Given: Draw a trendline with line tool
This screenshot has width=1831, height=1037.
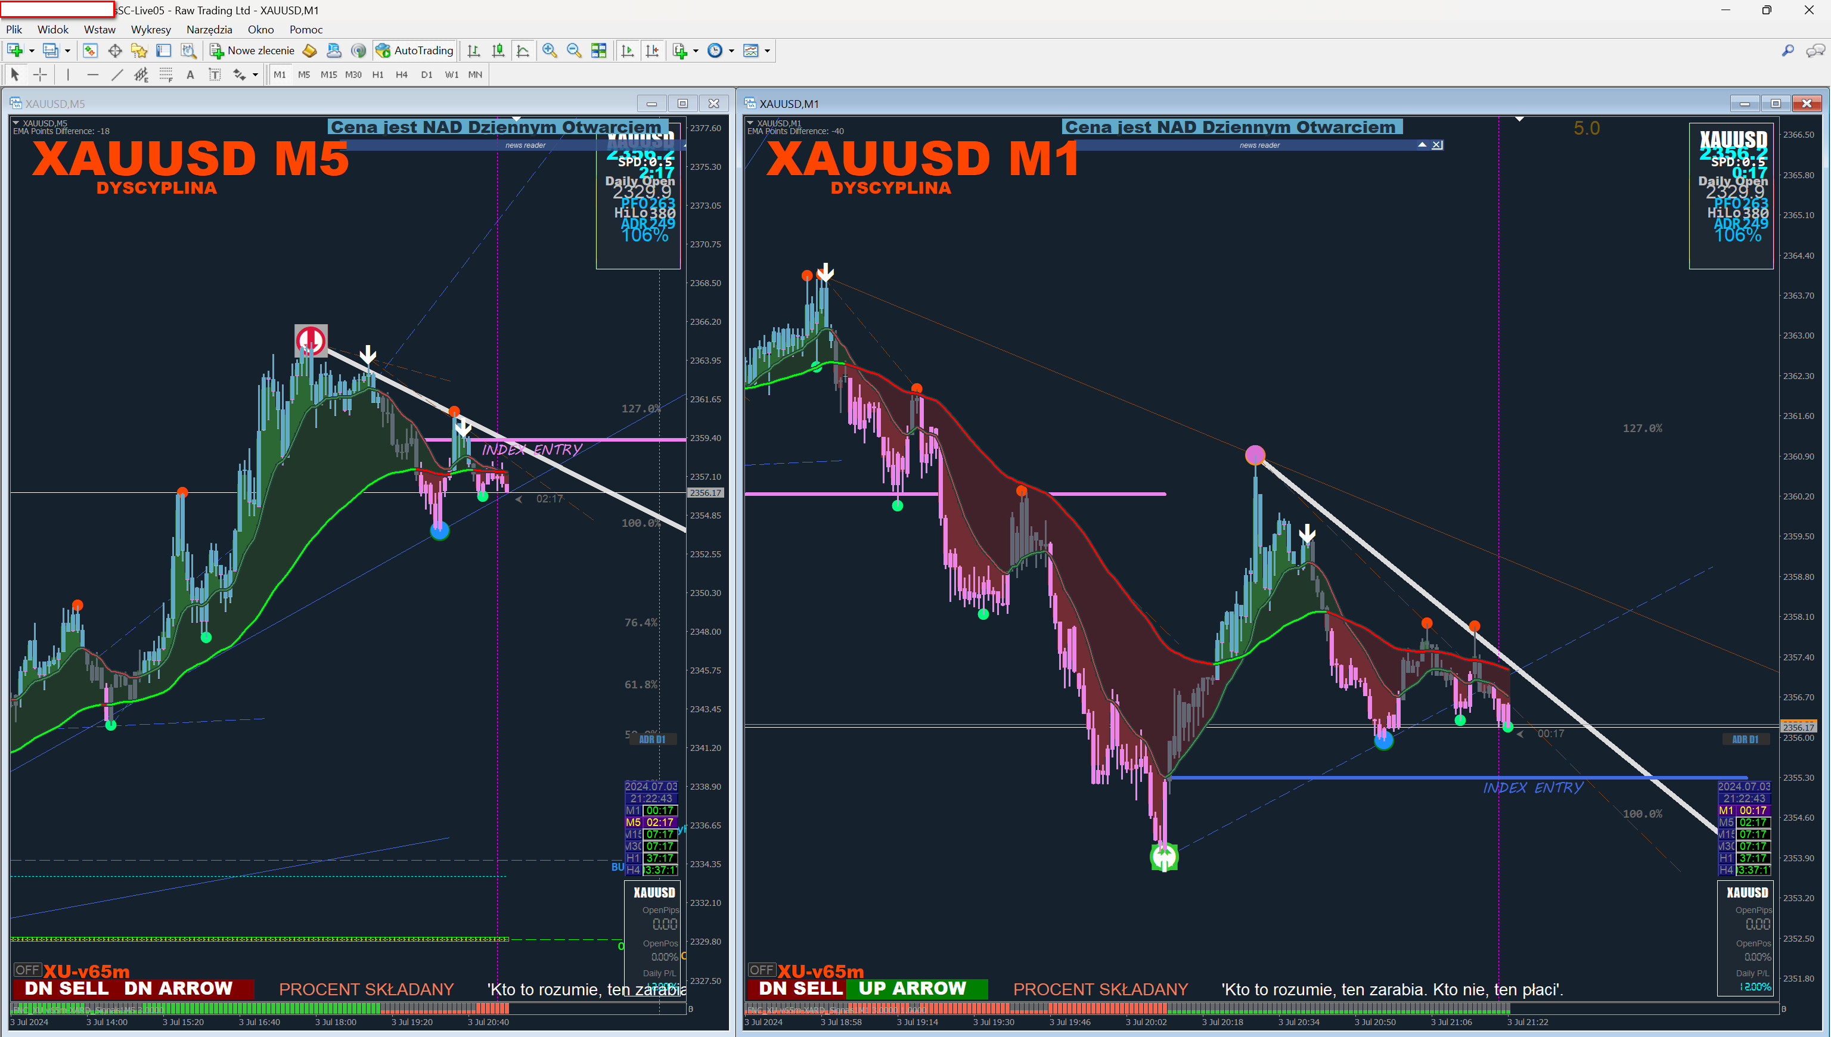Looking at the screenshot, I should [x=117, y=74].
